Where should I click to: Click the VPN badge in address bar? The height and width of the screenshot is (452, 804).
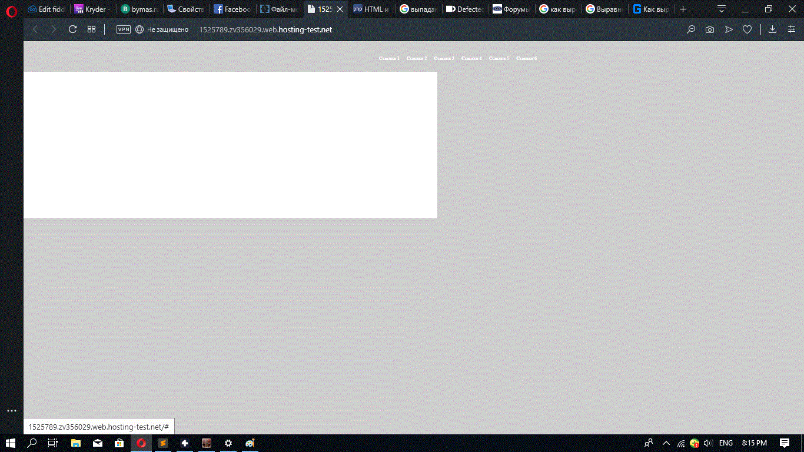(x=124, y=29)
